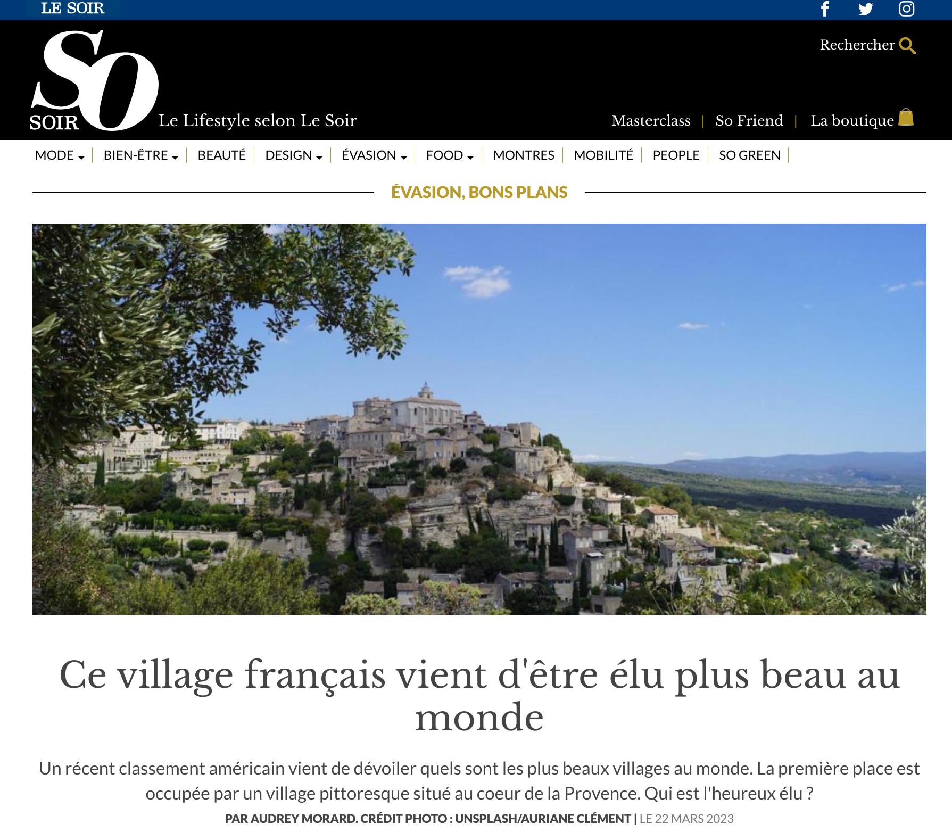
Task: Open the Masterclass link
Action: 651,121
